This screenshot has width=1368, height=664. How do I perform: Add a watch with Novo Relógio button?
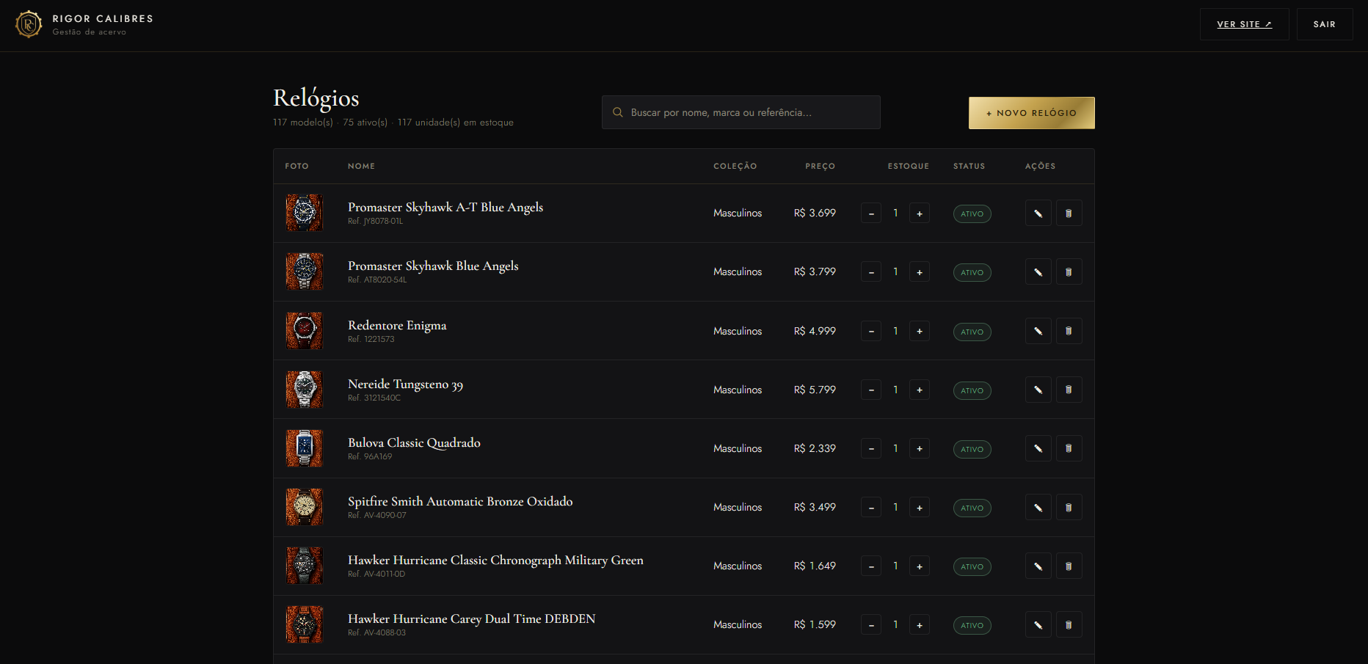1031,113
